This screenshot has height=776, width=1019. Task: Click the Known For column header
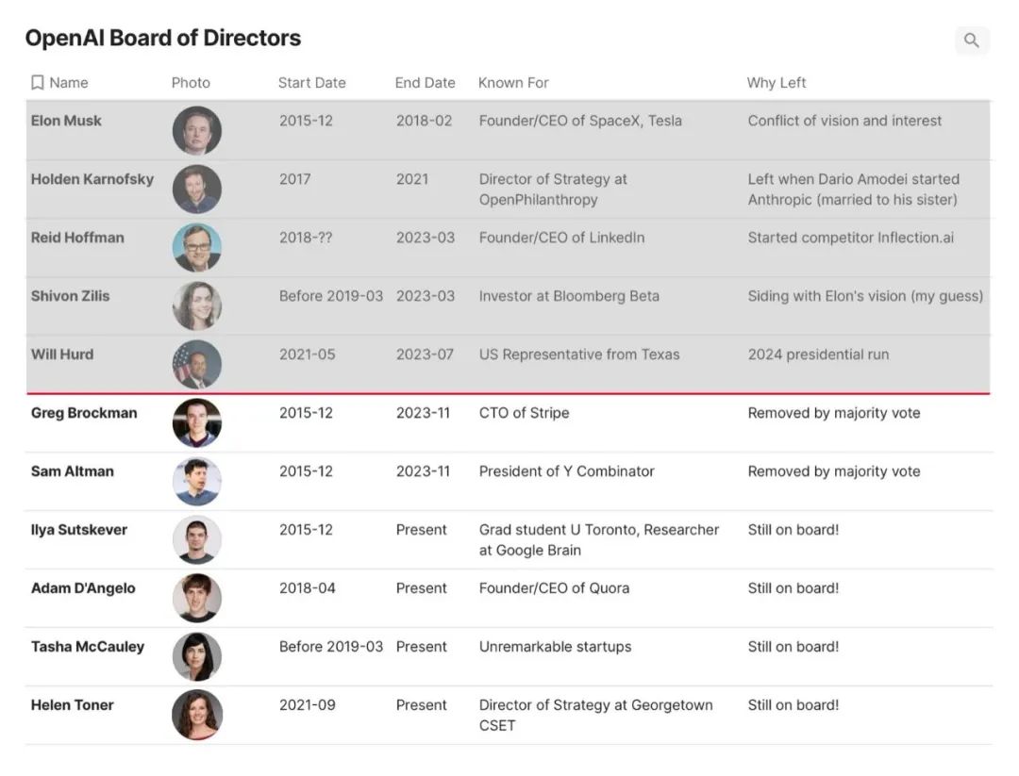pyautogui.click(x=513, y=83)
